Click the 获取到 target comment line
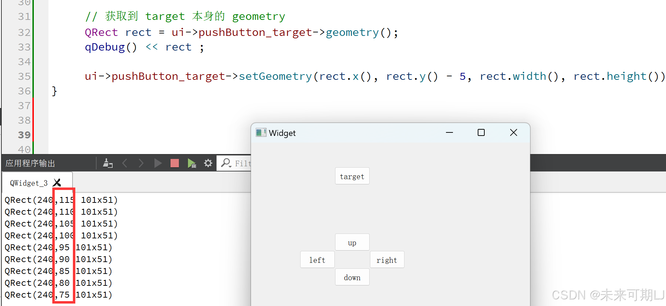The width and height of the screenshot is (666, 306). (185, 16)
